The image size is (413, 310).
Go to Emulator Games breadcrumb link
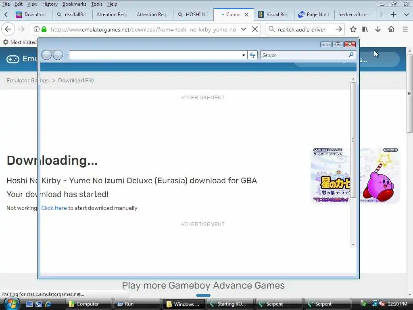pos(27,80)
